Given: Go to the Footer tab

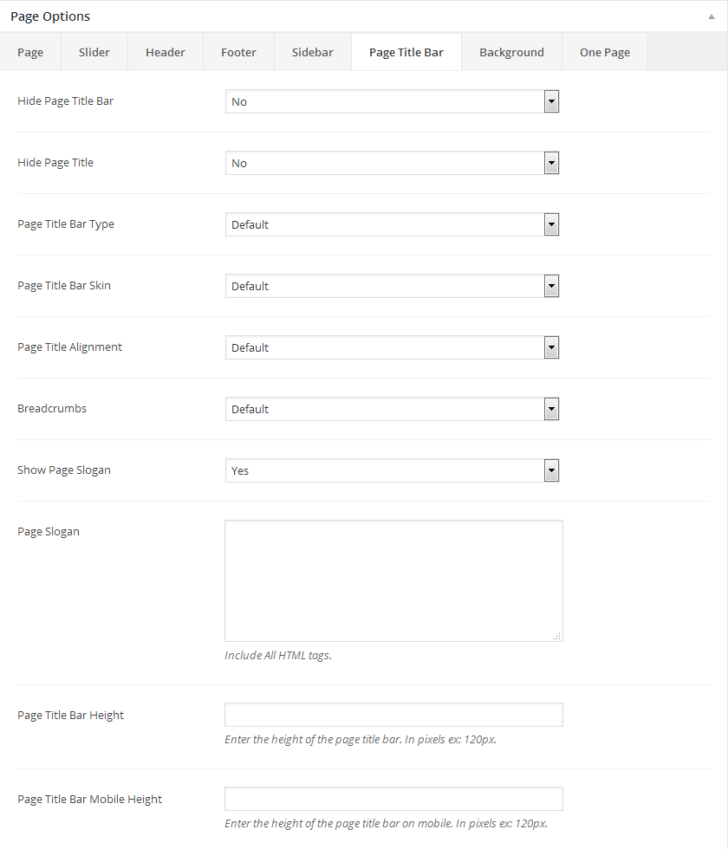Looking at the screenshot, I should (238, 52).
